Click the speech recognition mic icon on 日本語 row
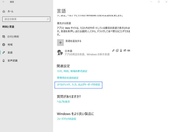This screenshot has height=132, width=169. click(121, 50)
